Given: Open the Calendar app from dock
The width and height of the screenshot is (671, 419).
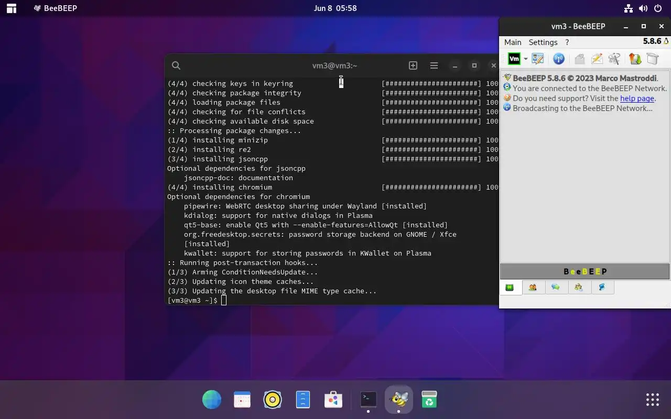Looking at the screenshot, I should click(242, 400).
